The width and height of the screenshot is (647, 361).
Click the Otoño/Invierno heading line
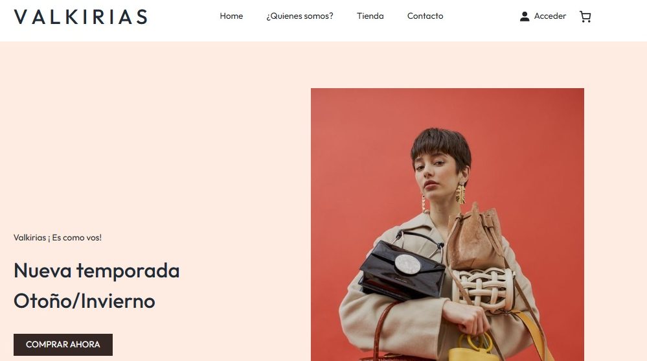(x=85, y=301)
